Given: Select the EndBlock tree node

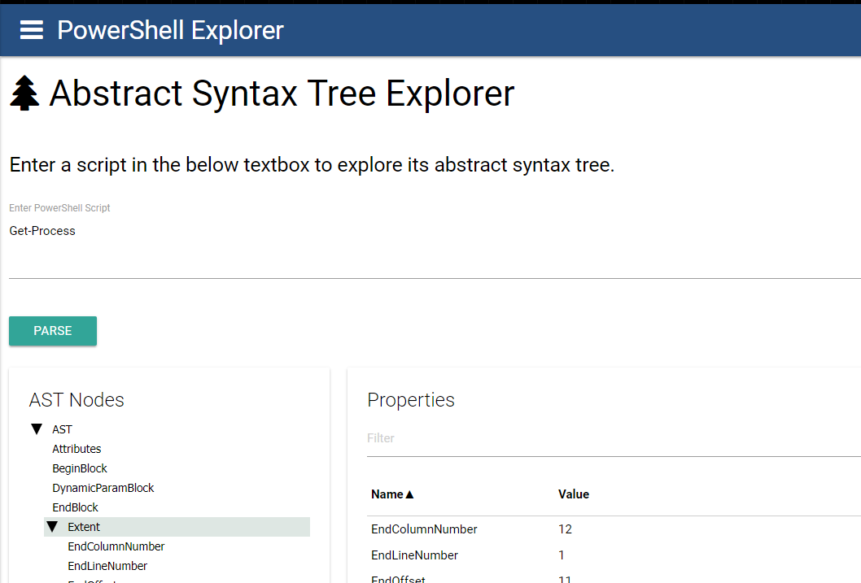Looking at the screenshot, I should [75, 507].
